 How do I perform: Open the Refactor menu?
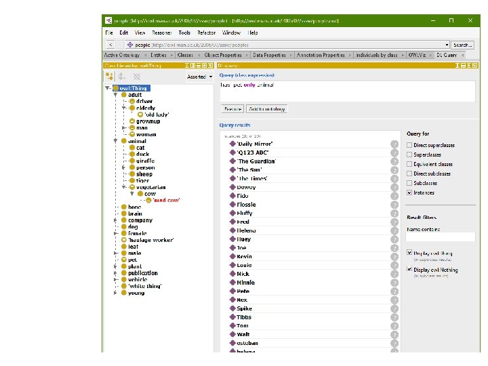pyautogui.click(x=206, y=33)
